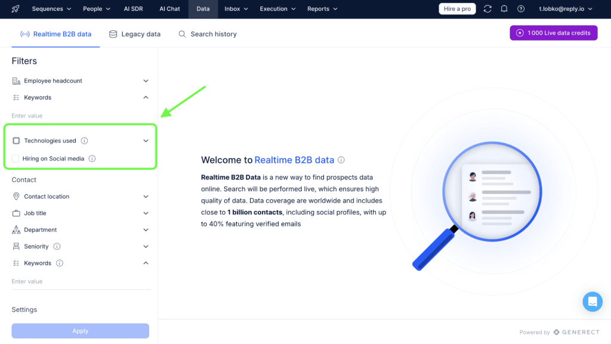The width and height of the screenshot is (611, 344).
Task: Open the Sequences menu
Action: [51, 9]
